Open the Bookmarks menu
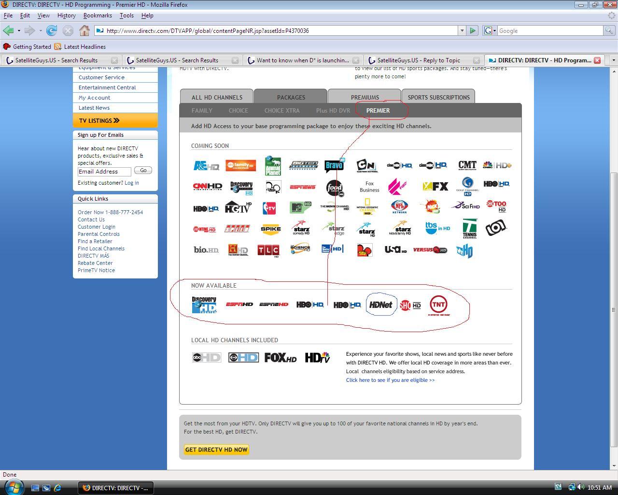Screen dimensions: 618x495 click(98, 15)
